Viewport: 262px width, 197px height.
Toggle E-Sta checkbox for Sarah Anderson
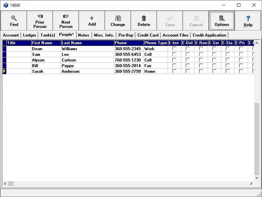(x=228, y=71)
